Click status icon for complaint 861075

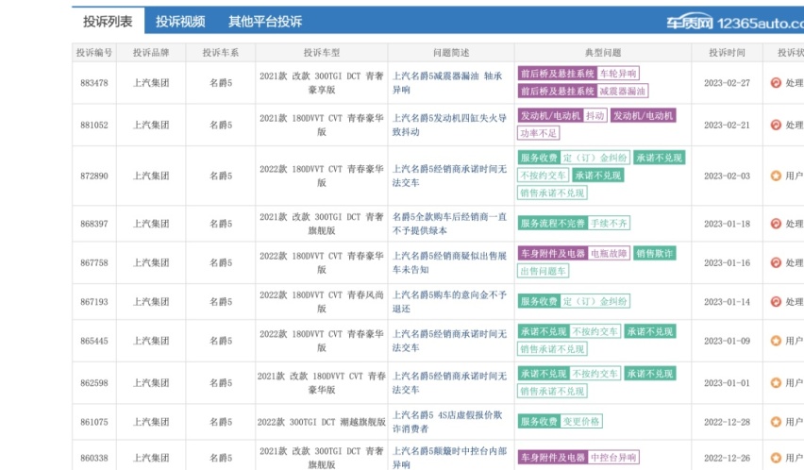tap(776, 422)
